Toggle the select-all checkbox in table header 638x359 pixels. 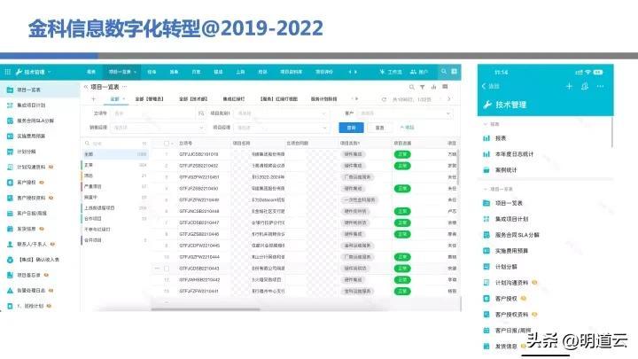[x=167, y=142]
